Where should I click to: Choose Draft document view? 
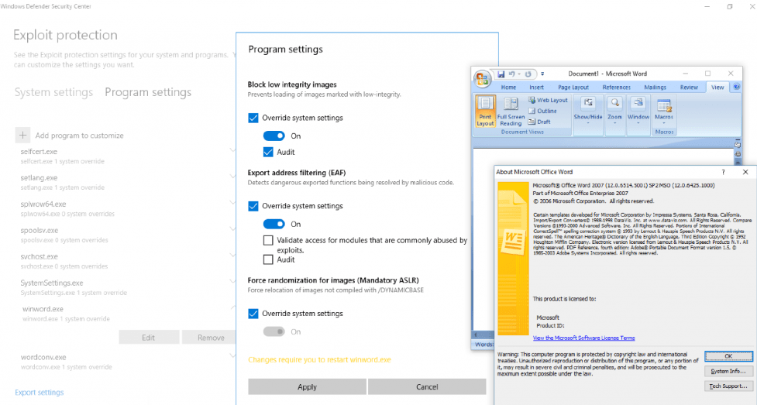[539, 122]
